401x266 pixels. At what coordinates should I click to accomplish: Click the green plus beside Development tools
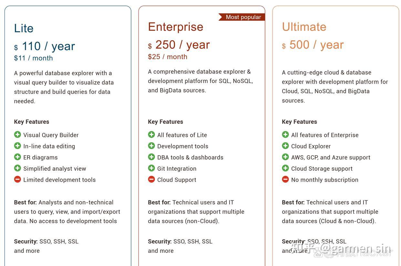pyautogui.click(x=151, y=146)
